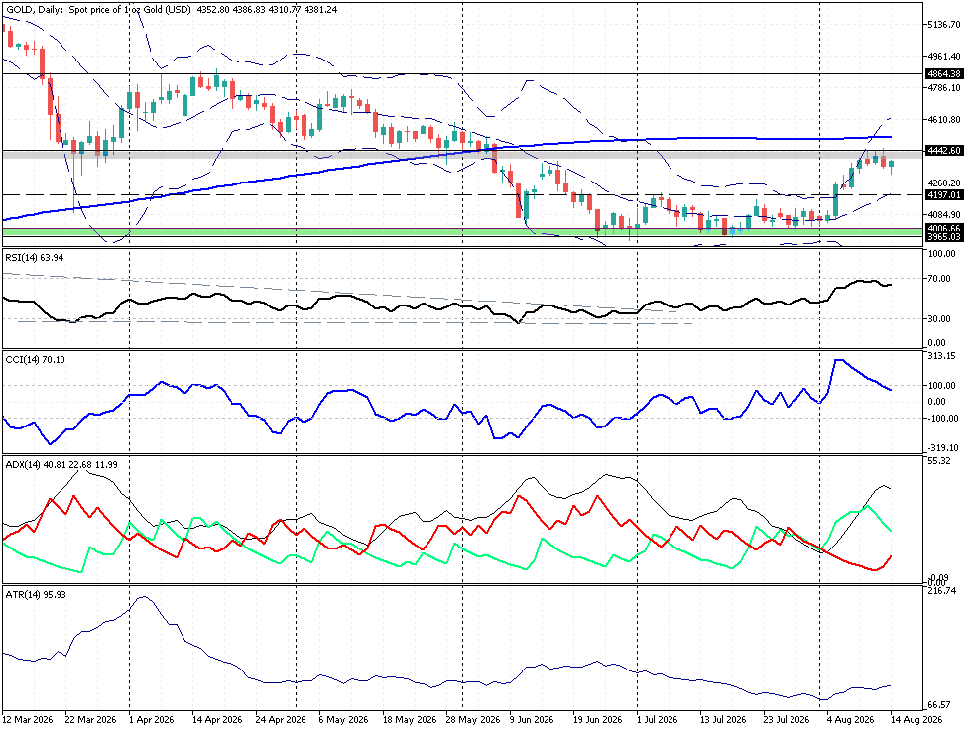This screenshot has width=975, height=731.
Task: Click the 4610.80 price axis value
Action: [x=944, y=120]
